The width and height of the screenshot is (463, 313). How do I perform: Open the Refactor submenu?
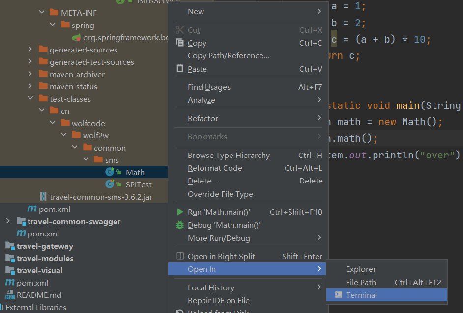(x=248, y=119)
